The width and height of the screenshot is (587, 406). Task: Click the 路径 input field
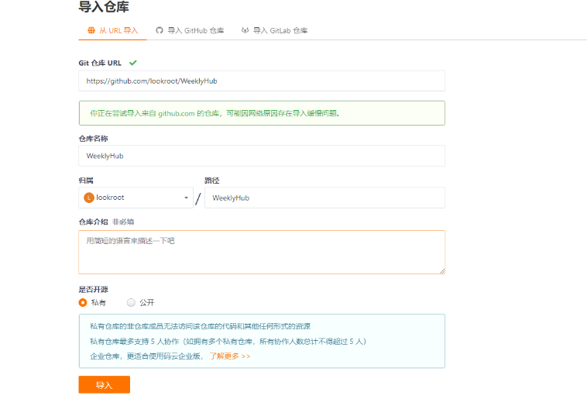(324, 198)
